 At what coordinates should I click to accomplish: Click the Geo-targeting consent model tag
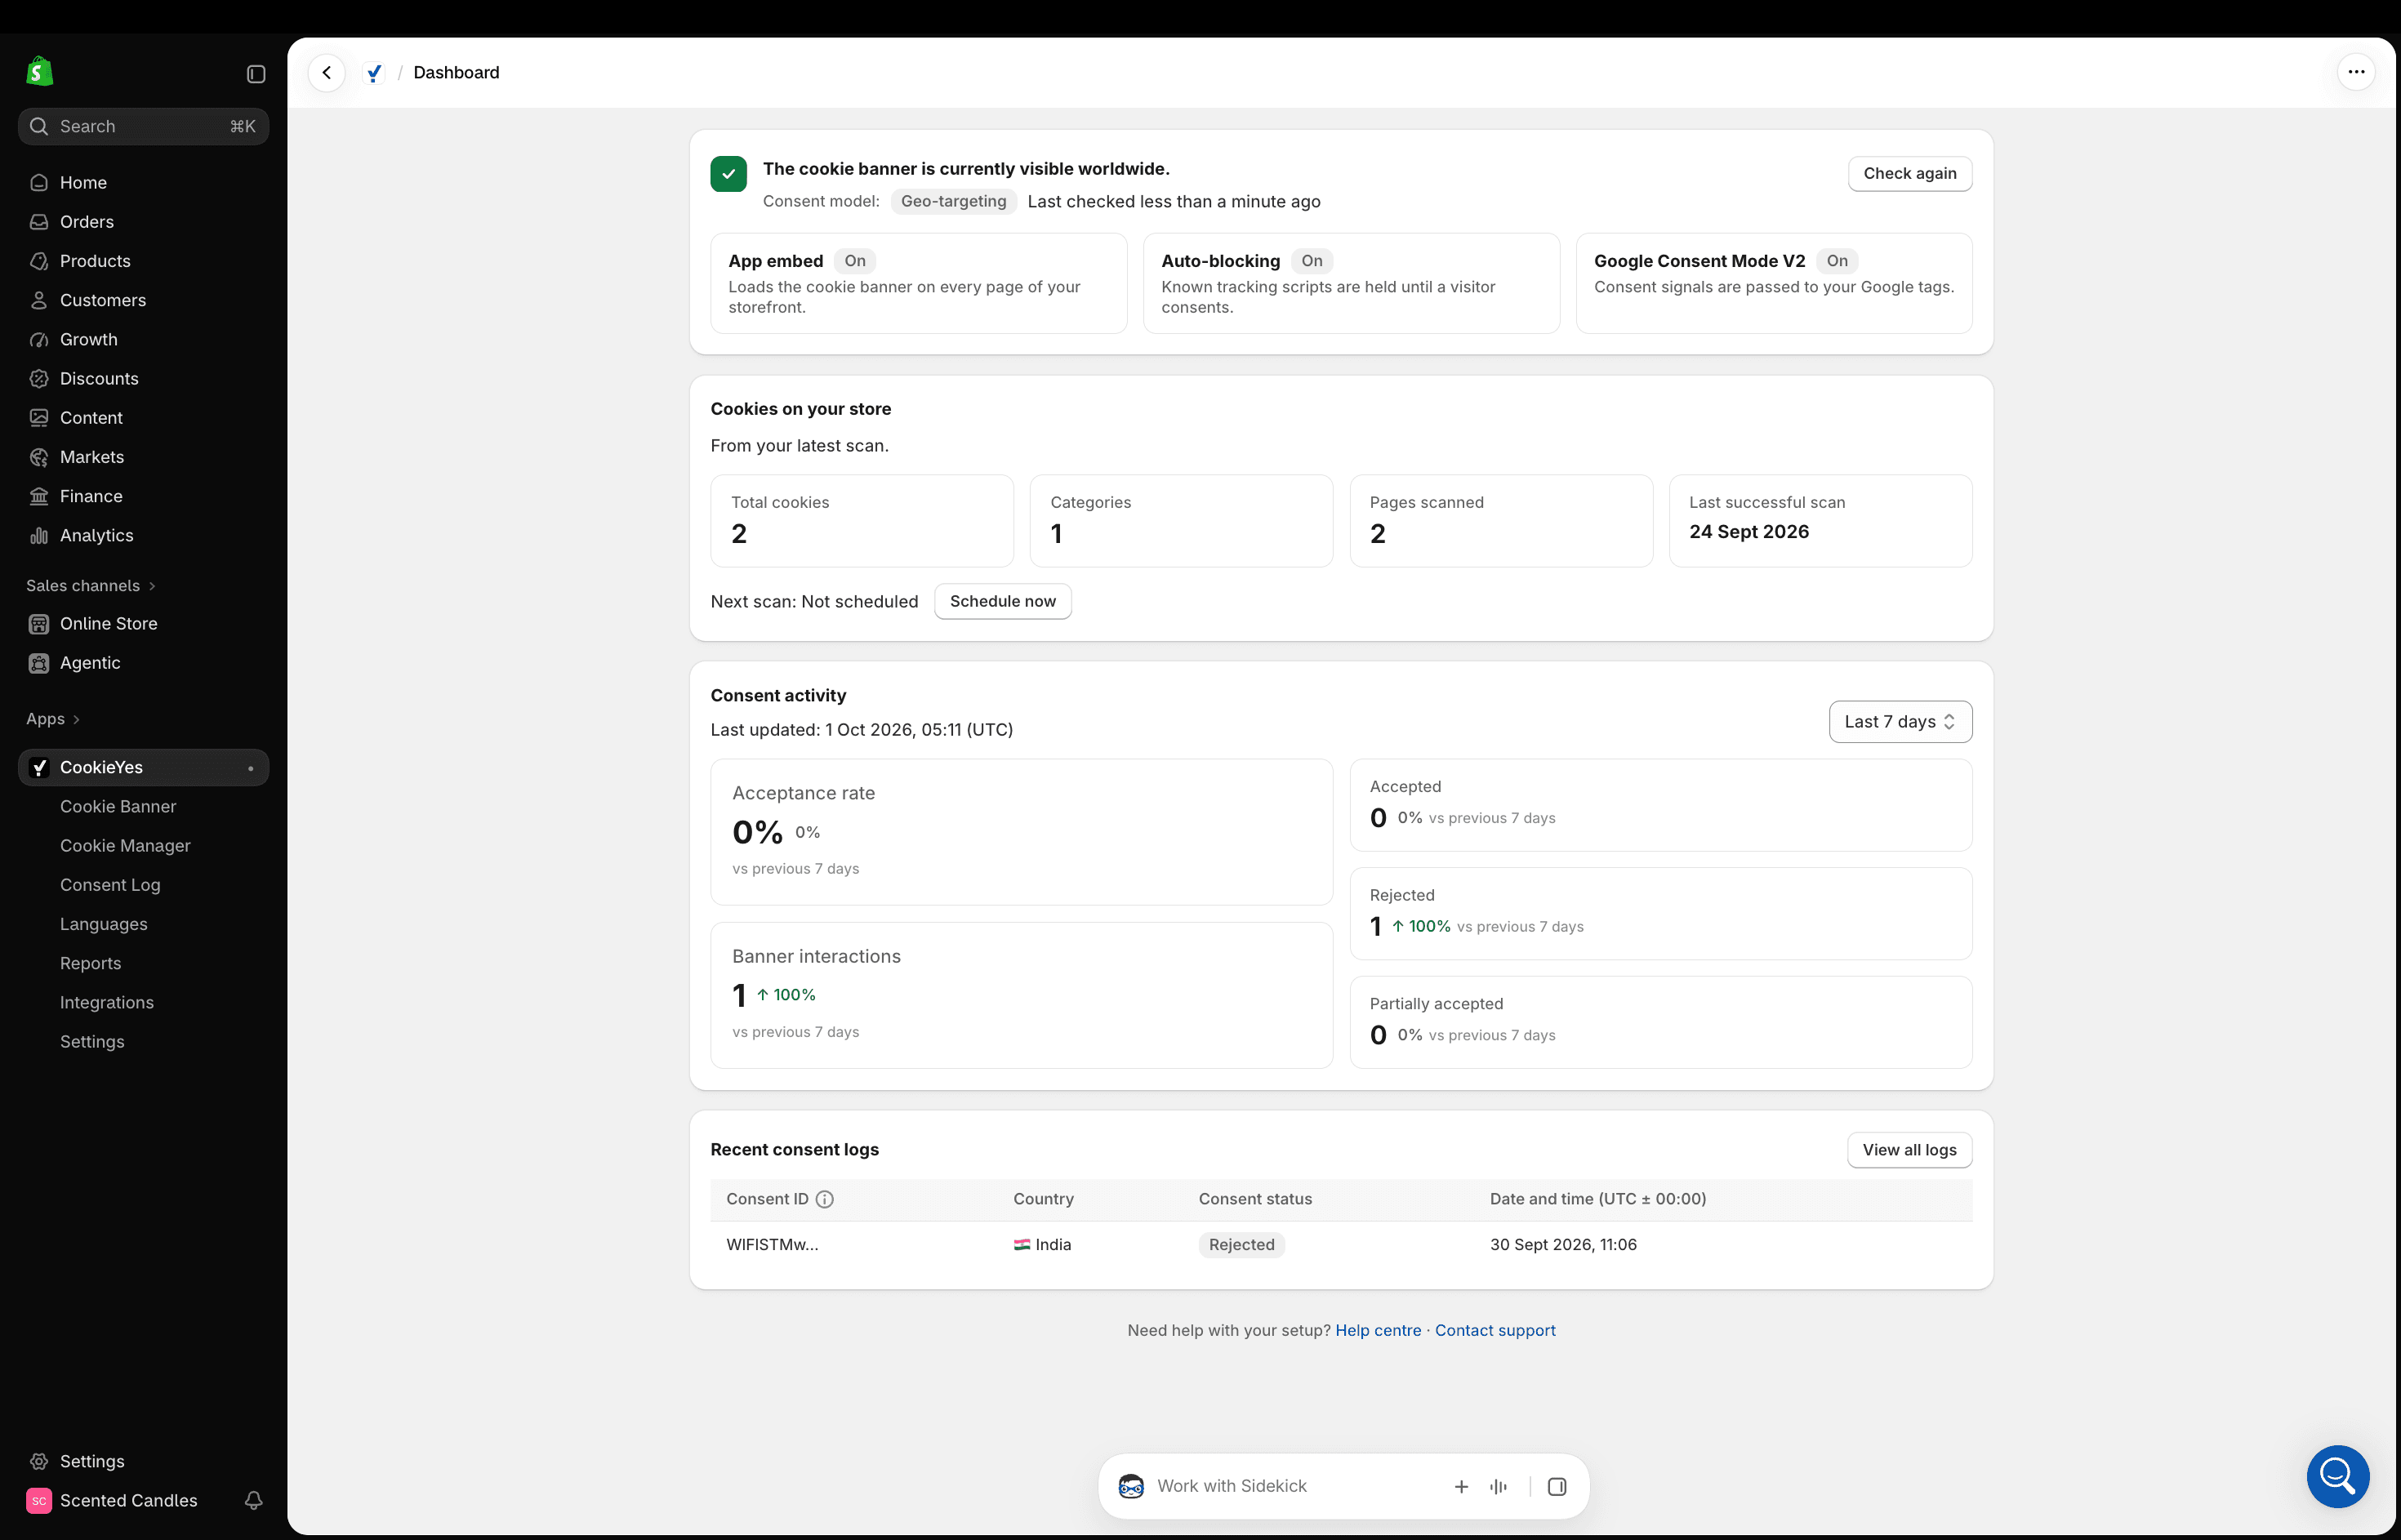point(953,201)
